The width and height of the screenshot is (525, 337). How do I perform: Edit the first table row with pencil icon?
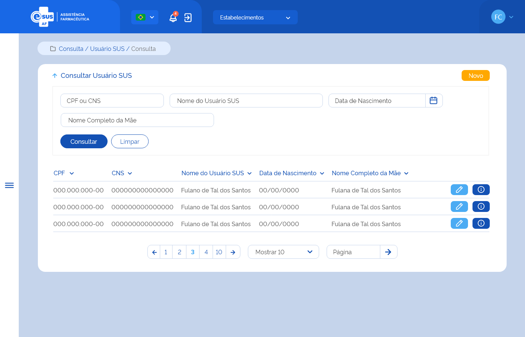459,190
